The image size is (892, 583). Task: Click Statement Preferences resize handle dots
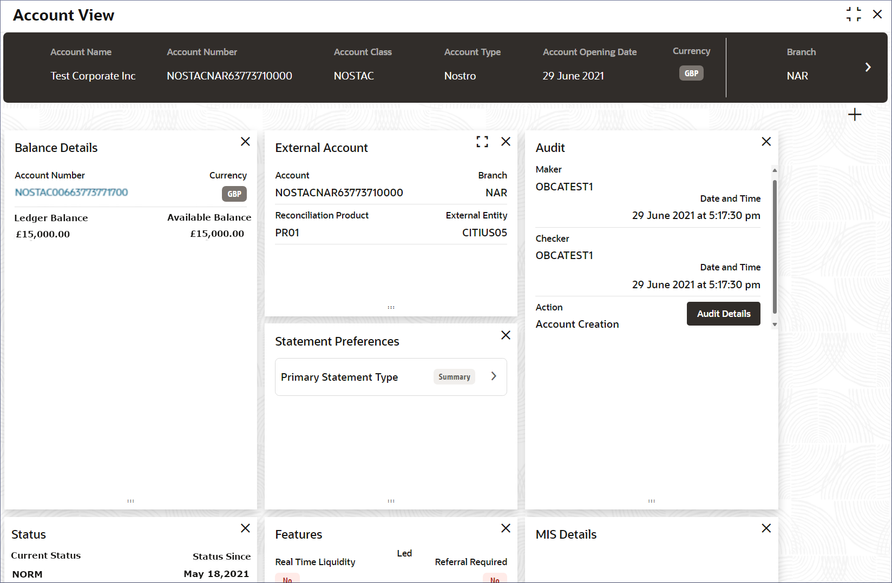coord(391,501)
